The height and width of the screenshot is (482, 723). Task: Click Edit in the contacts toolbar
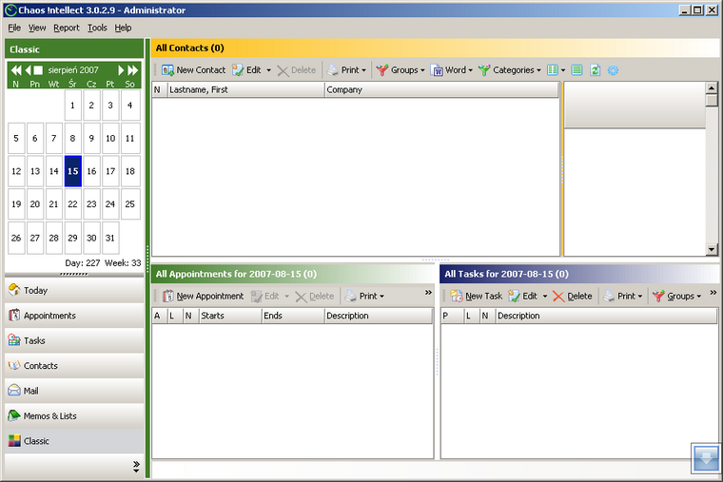[247, 70]
